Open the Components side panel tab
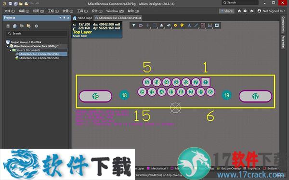Screen dimensions: 289x180 coord(283,25)
